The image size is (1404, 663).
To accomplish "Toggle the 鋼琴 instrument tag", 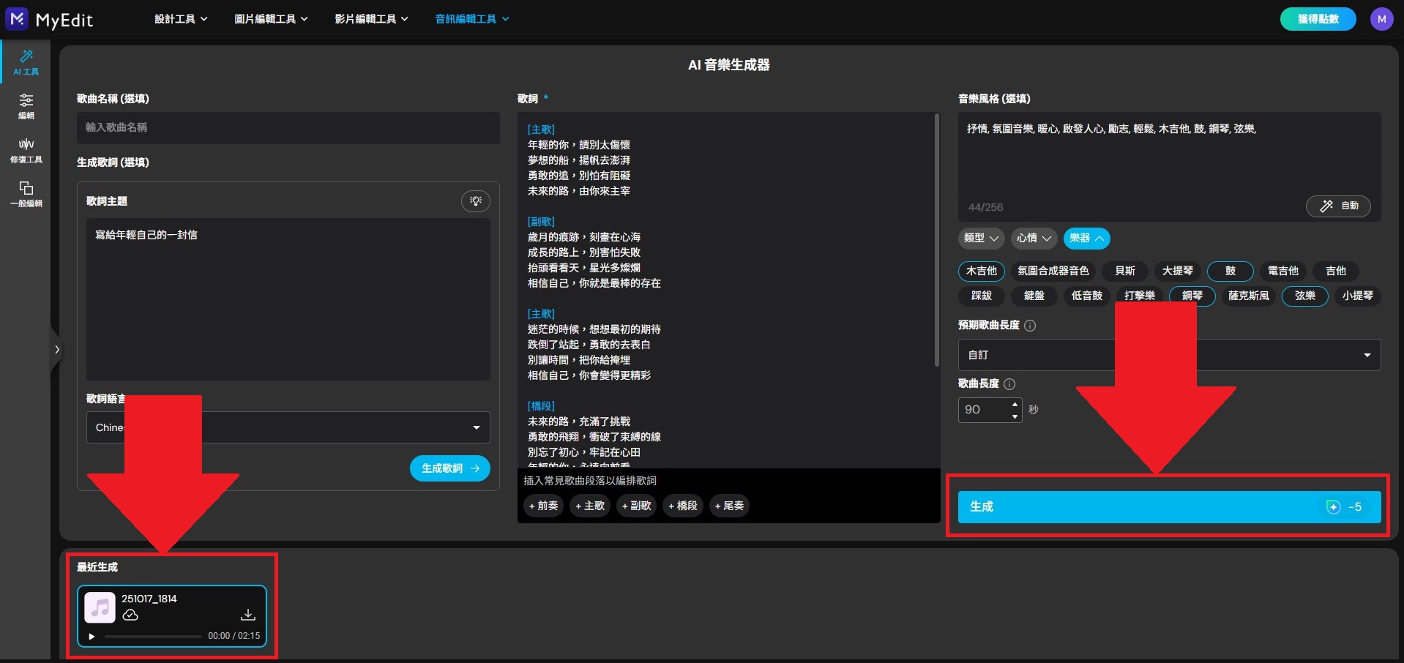I will [1192, 296].
